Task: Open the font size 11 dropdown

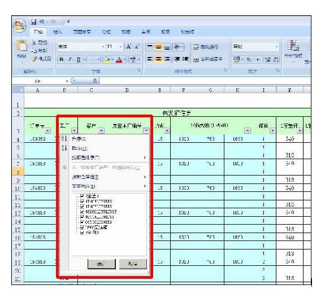Action: [x=120, y=47]
